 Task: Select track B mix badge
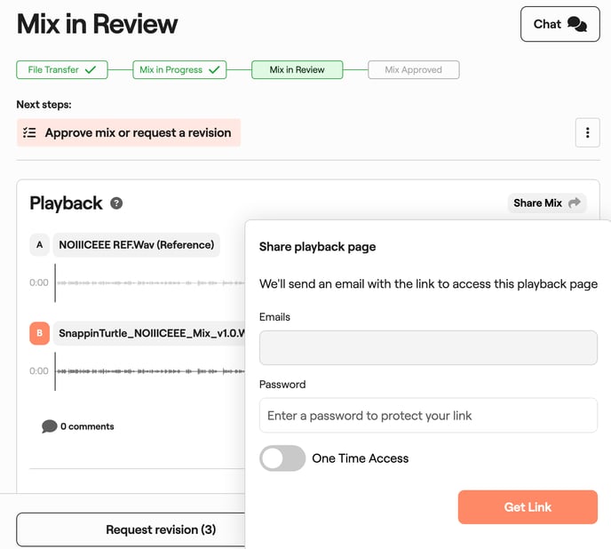click(39, 333)
